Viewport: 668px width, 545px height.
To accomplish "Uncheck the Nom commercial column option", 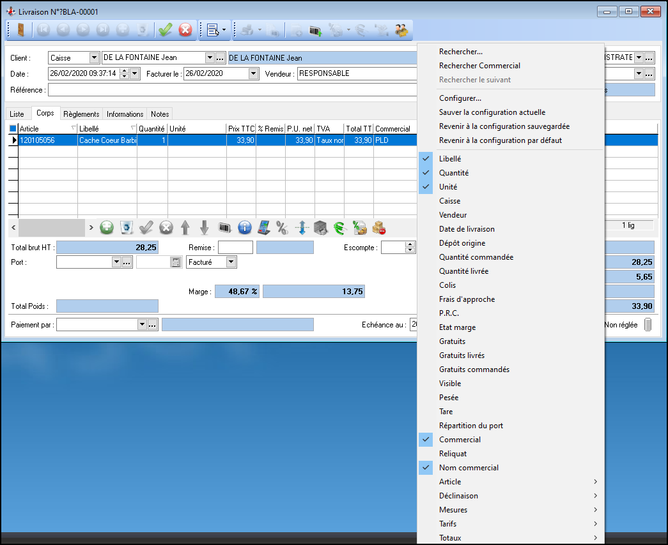I will (469, 468).
